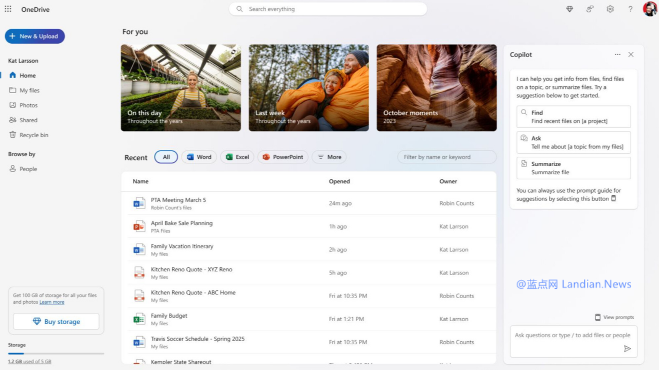Screen dimensions: 659x370
Task: Open the help question mark icon
Action: [x=630, y=9]
